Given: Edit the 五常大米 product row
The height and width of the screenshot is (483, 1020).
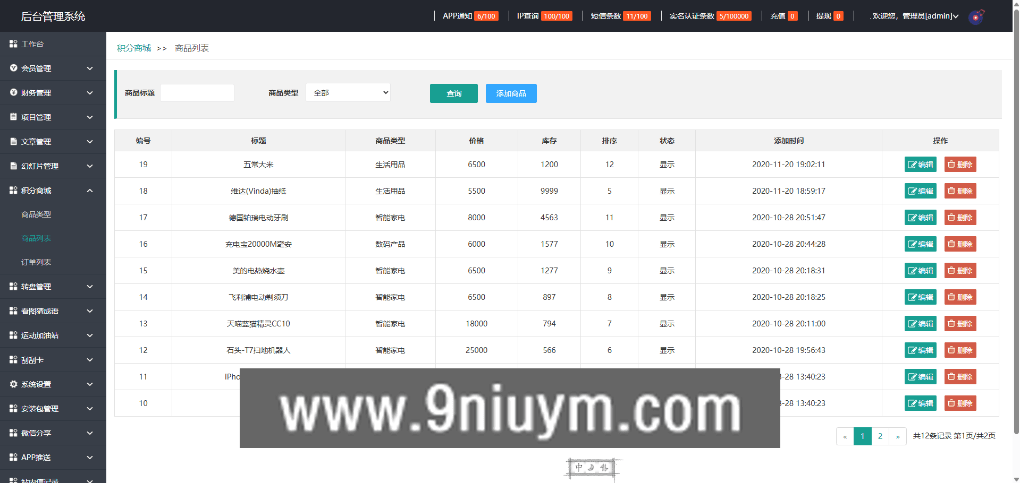Looking at the screenshot, I should 920,165.
